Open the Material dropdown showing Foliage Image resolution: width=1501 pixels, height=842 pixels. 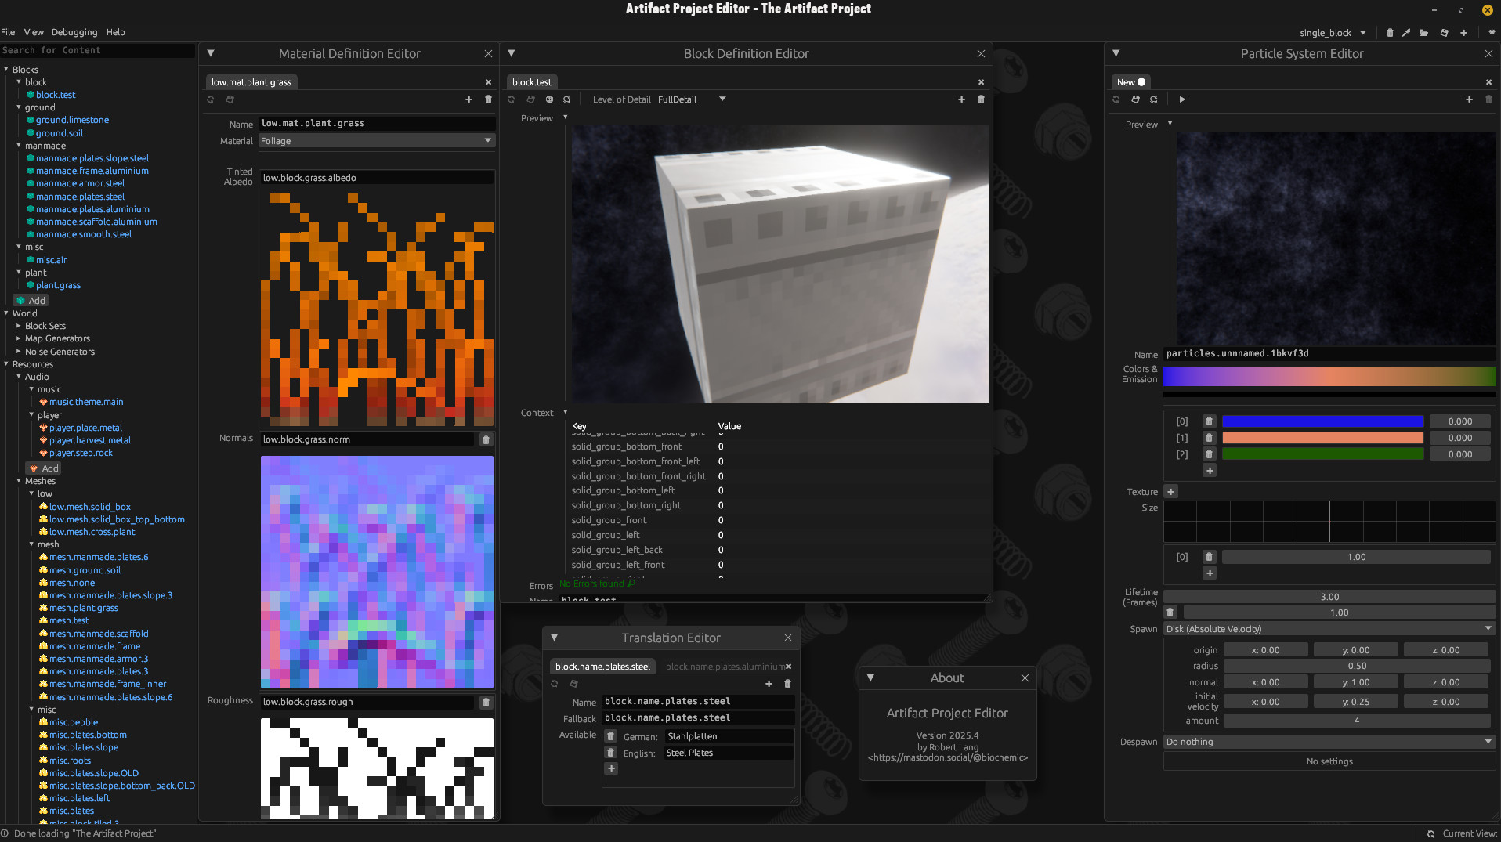point(376,141)
